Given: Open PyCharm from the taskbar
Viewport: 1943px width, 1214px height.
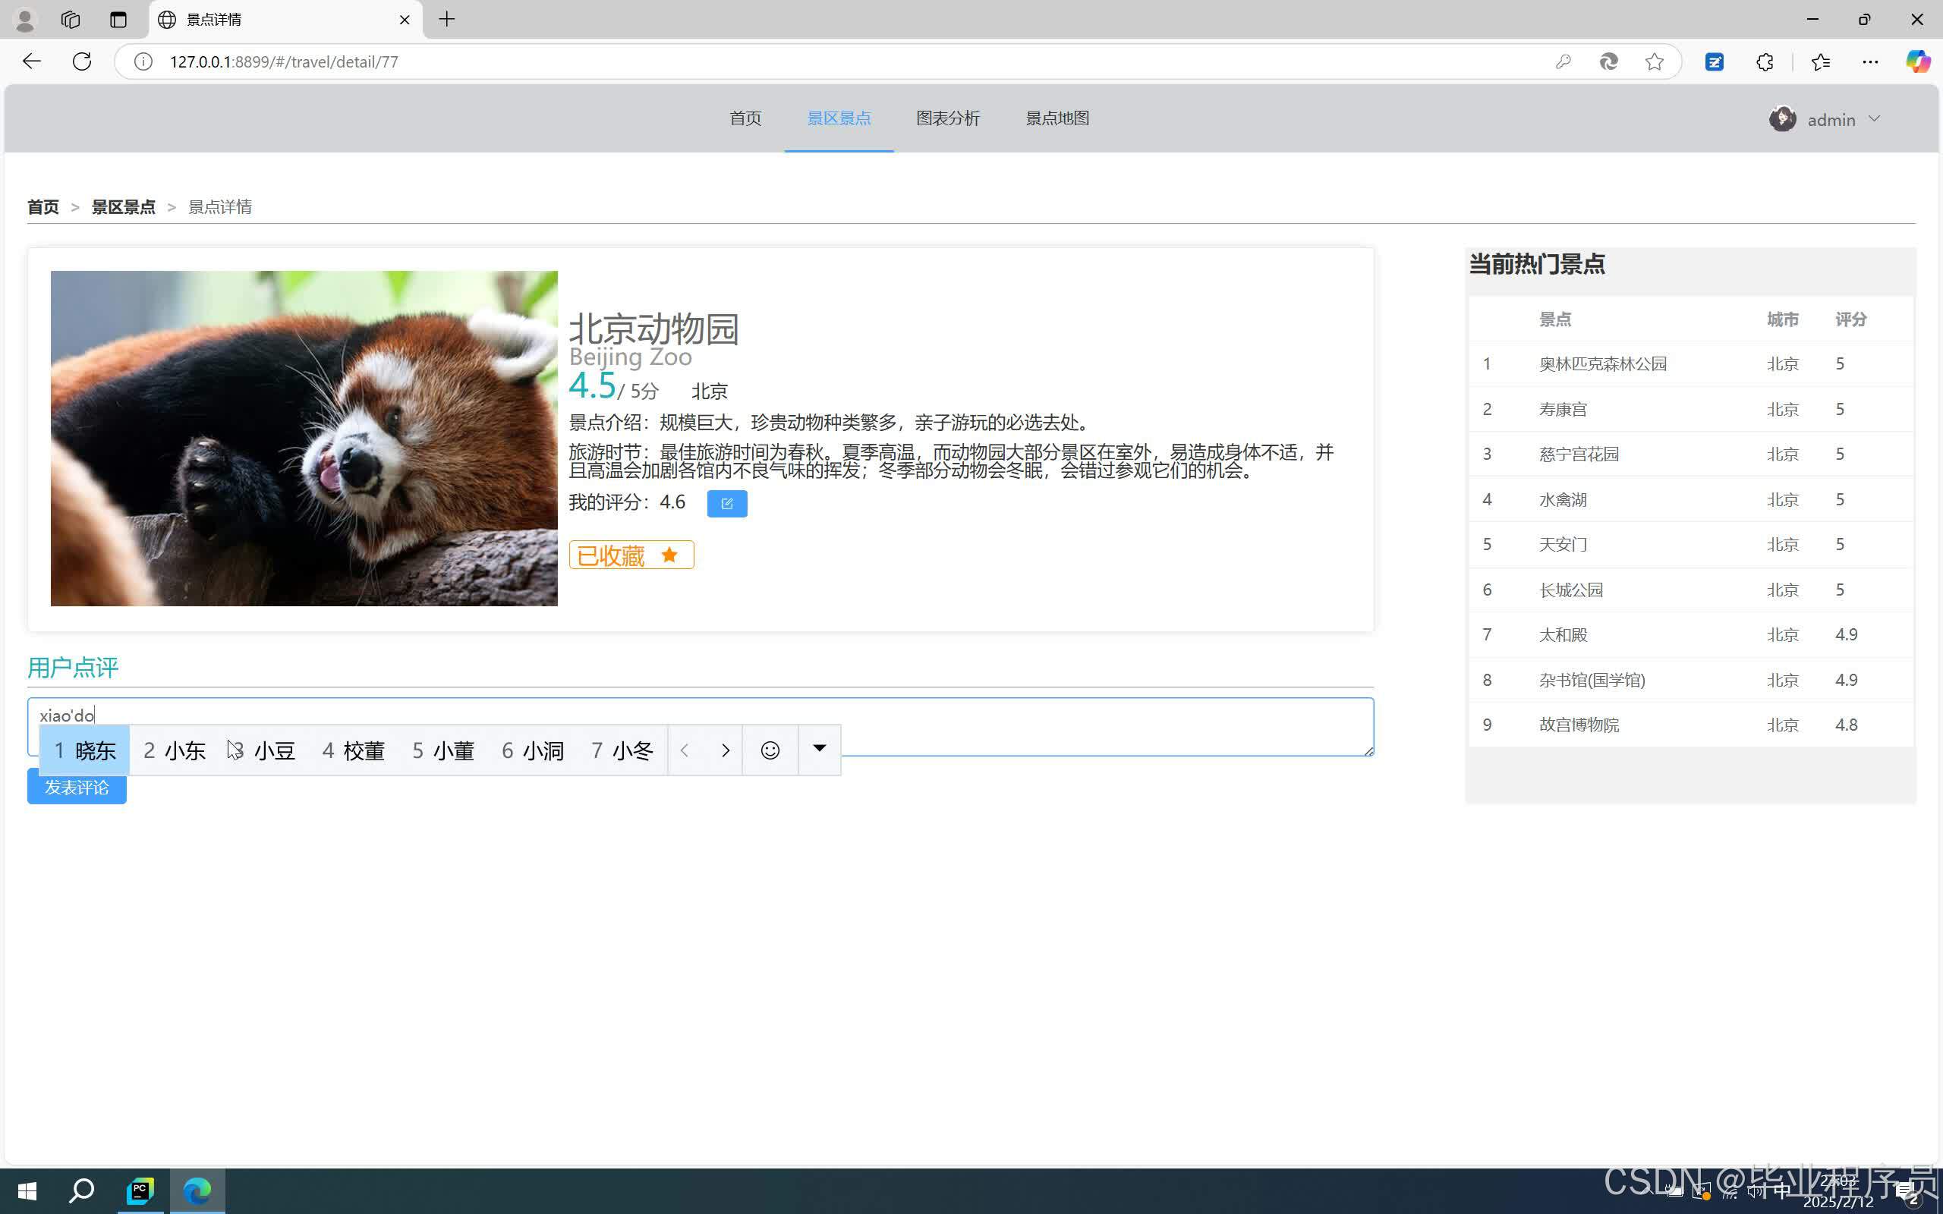Looking at the screenshot, I should pos(140,1190).
